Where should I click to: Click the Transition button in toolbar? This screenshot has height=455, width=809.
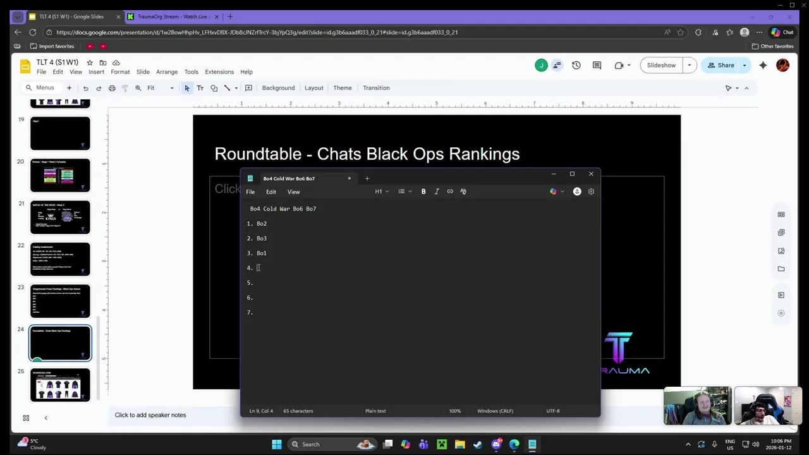376,88
